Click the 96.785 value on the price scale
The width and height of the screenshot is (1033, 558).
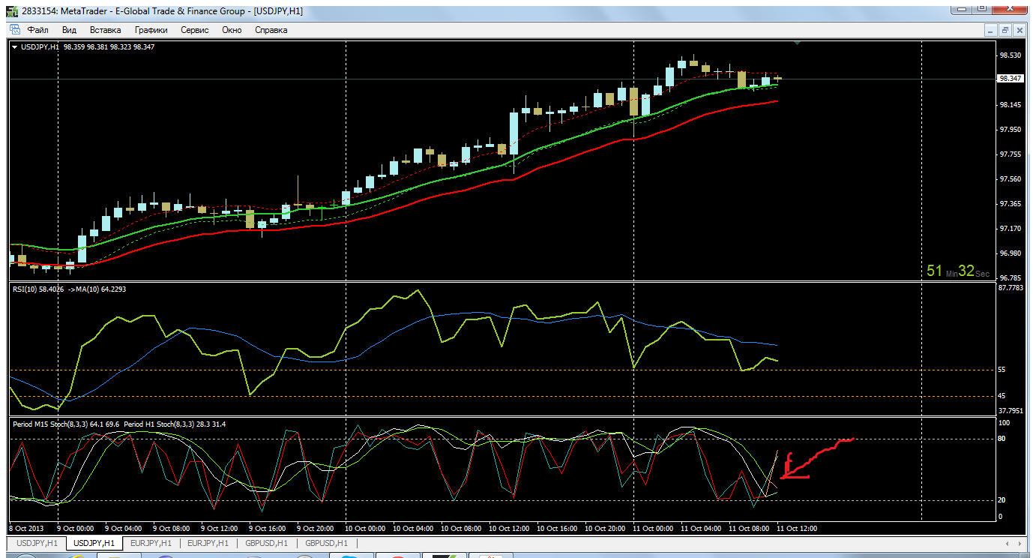tap(1010, 278)
